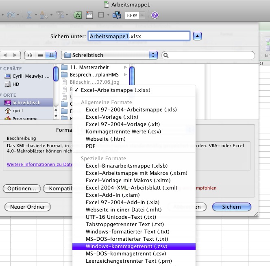Image resolution: width=270 pixels, height=266 pixels.
Task: Open the fx formula builder
Action: [78, 15]
